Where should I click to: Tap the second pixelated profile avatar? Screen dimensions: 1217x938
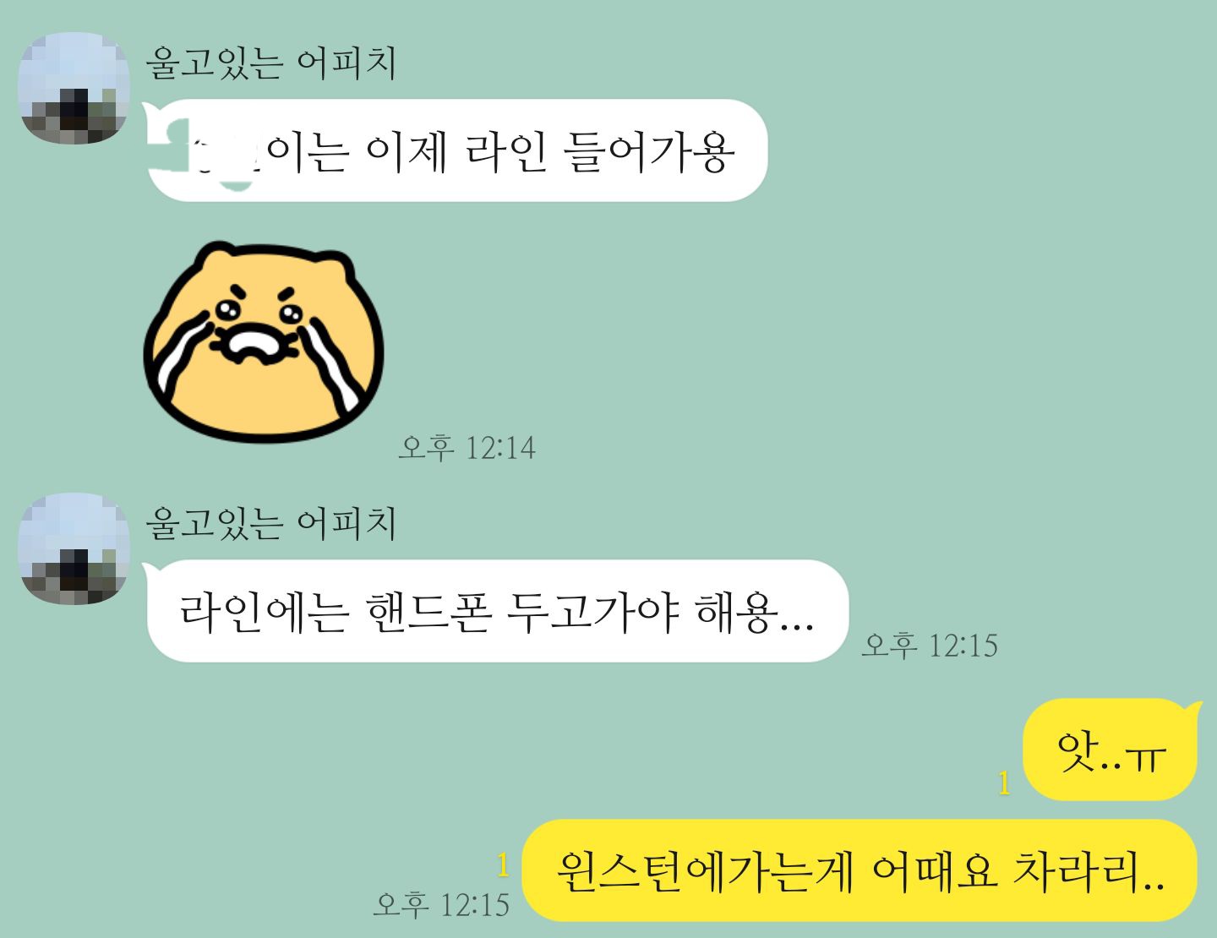[74, 549]
